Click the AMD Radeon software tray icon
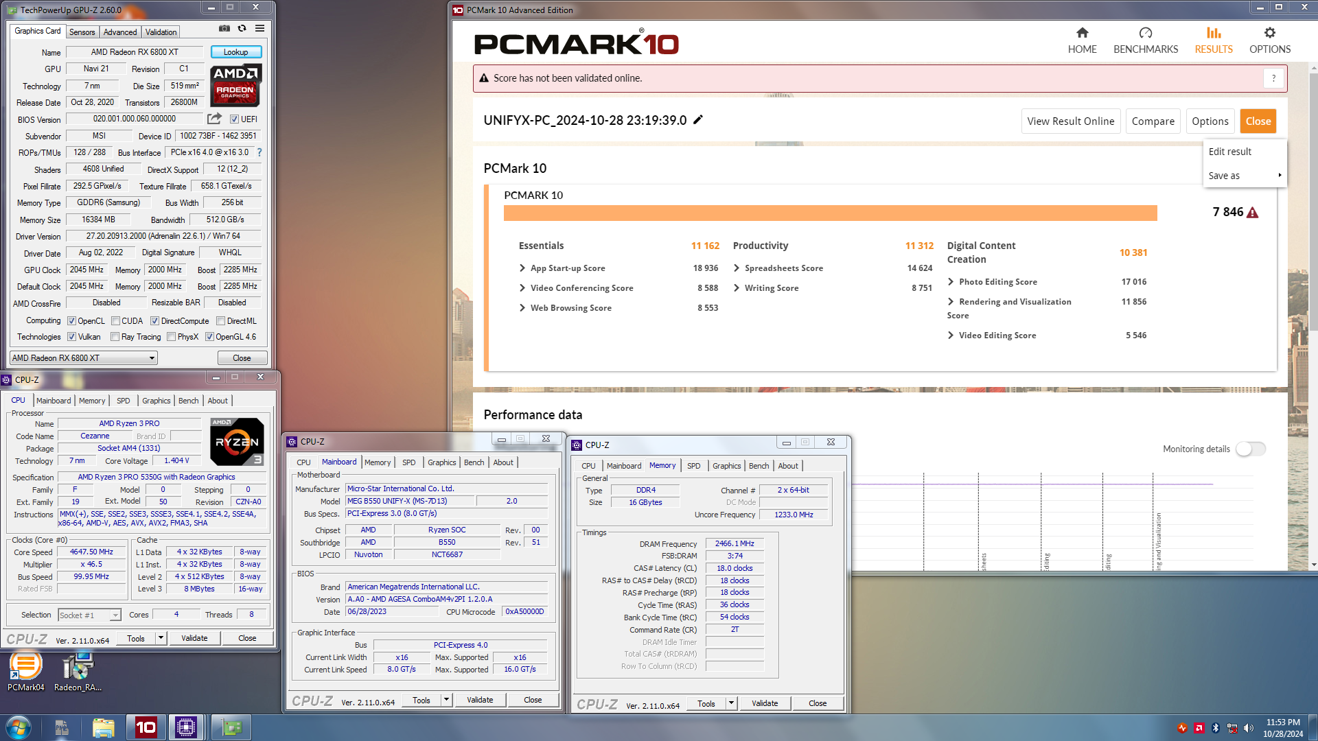Viewport: 1318px width, 741px height. click(1199, 728)
